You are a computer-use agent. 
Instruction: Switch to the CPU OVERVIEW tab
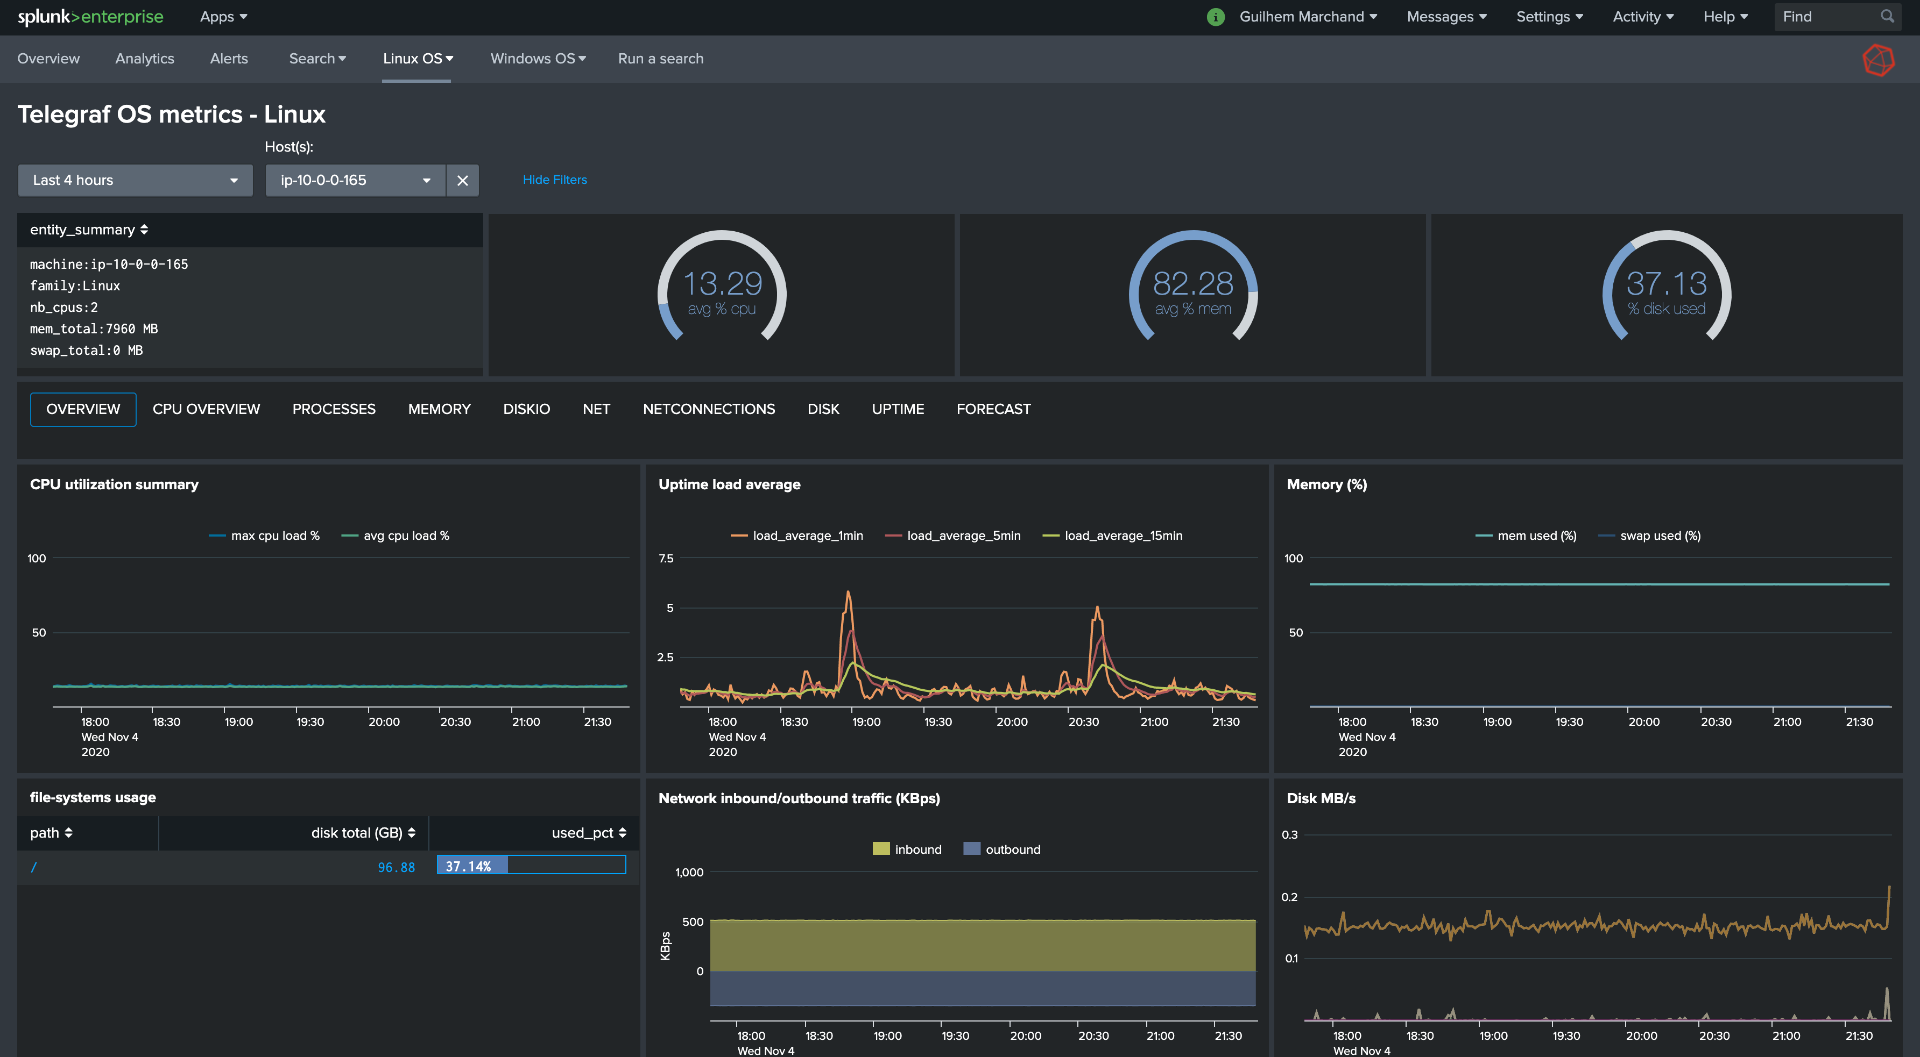click(x=206, y=409)
